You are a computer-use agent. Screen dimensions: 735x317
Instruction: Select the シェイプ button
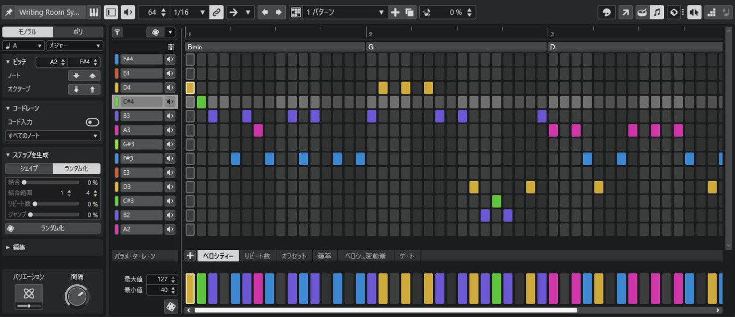[29, 169]
